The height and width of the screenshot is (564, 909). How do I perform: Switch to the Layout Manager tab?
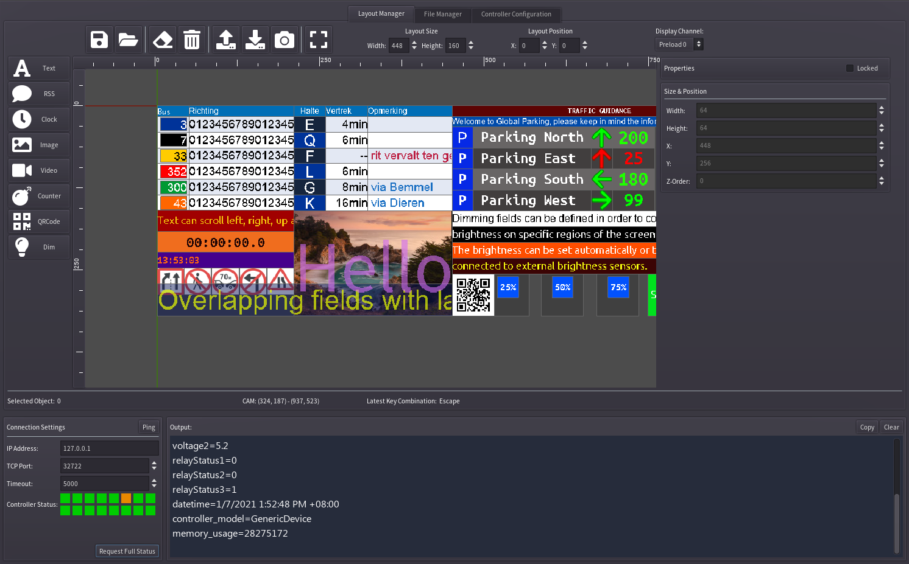[381, 14]
